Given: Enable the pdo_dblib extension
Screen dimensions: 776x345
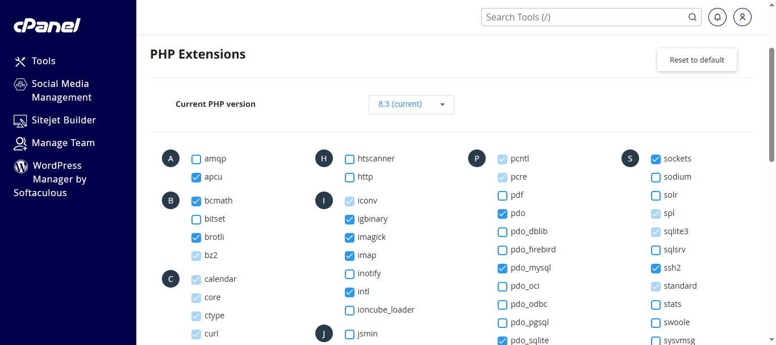Looking at the screenshot, I should pyautogui.click(x=502, y=232).
